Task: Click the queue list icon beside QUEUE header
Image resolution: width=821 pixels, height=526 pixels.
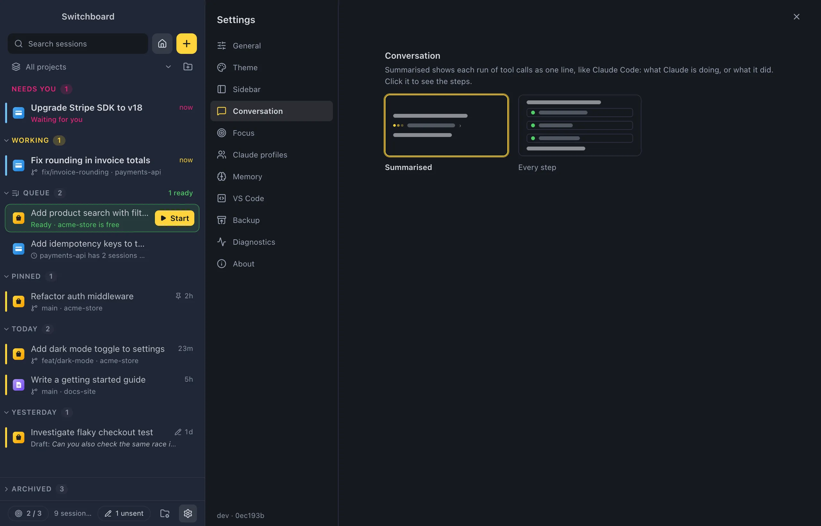Action: coord(15,193)
